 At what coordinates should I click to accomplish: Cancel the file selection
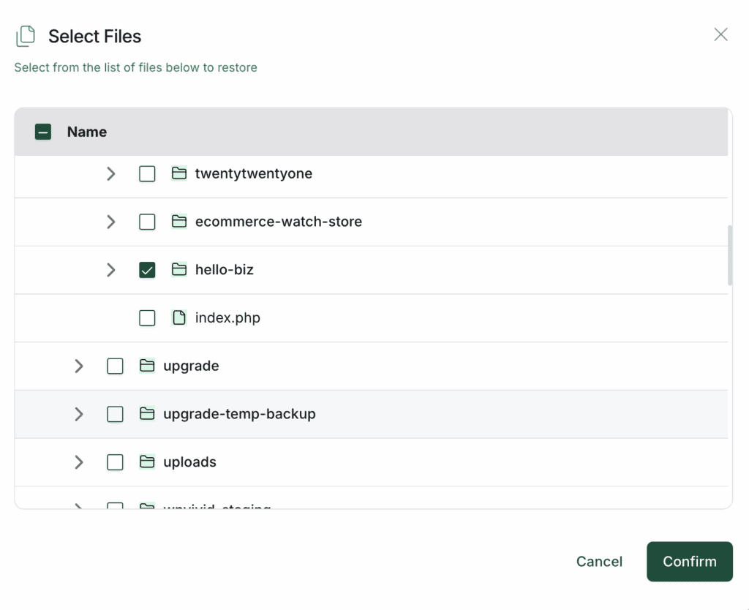(x=599, y=561)
